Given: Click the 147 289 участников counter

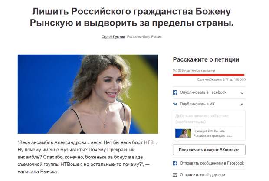Looking at the screenshot, I should pos(194,70).
